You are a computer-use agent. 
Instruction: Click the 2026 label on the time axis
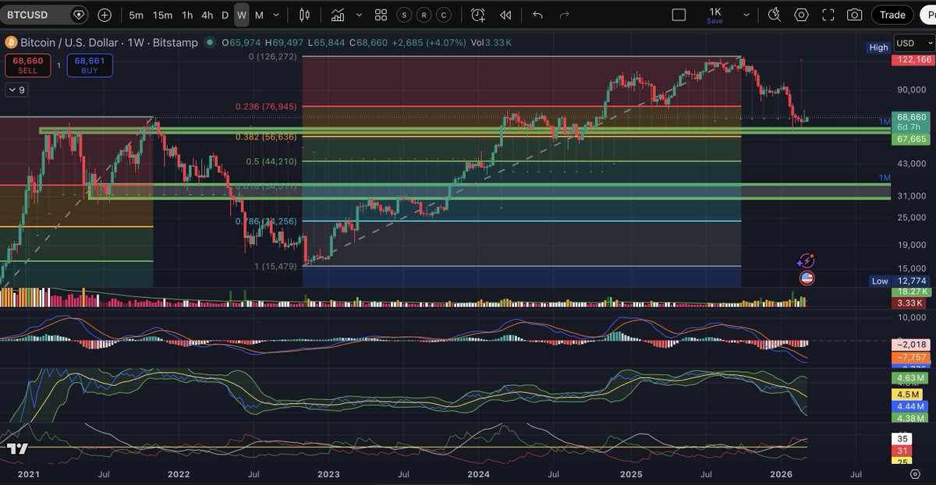(782, 473)
